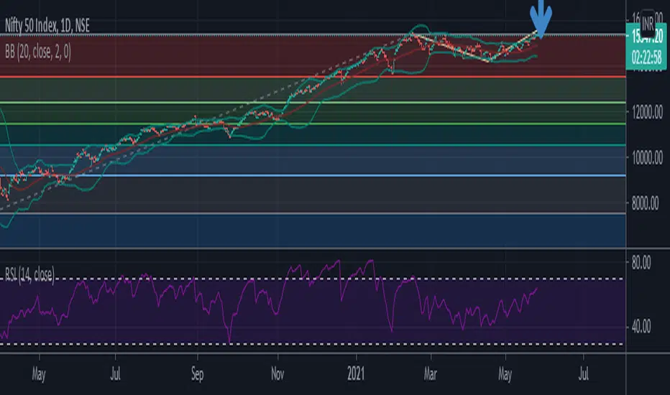Open the INR currency selector
This screenshot has width=670, height=395.
pos(648,23)
